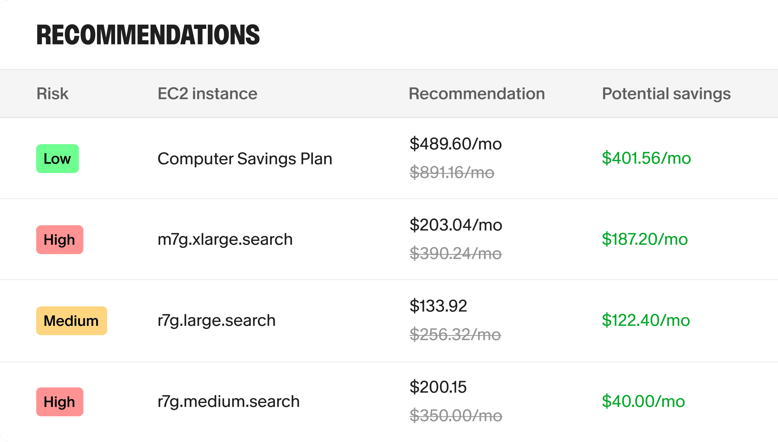Select the r7g.large.search instance
The height and width of the screenshot is (442, 778).
pos(217,320)
